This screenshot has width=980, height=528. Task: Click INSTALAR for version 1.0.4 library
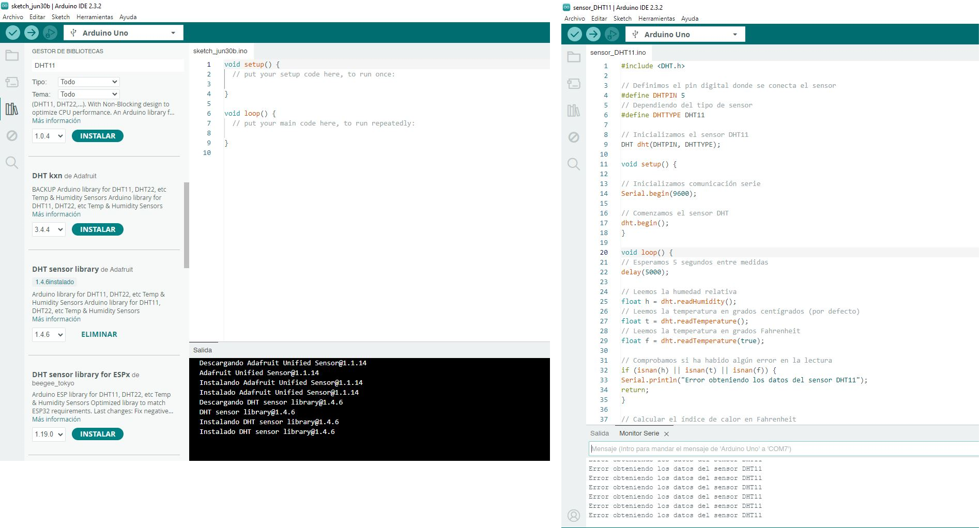point(98,136)
